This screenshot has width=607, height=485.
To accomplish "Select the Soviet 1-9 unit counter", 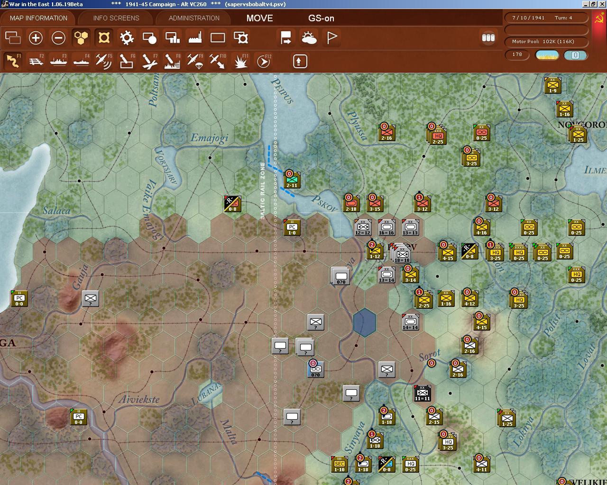I will [x=552, y=86].
